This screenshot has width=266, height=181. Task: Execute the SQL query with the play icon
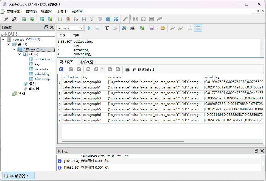point(89,28)
